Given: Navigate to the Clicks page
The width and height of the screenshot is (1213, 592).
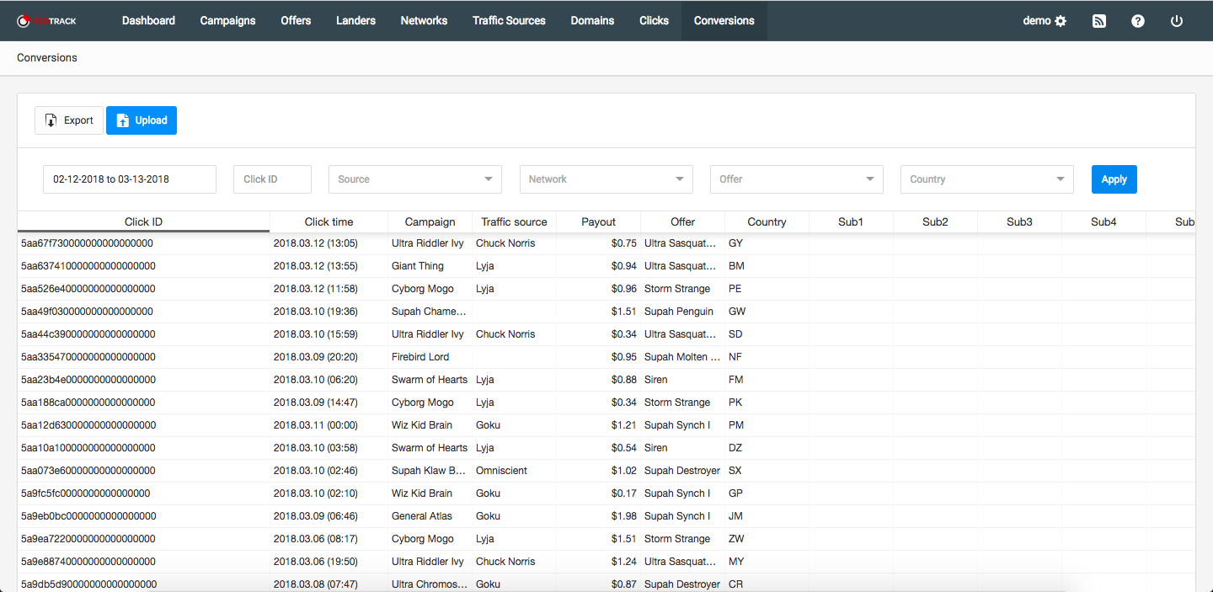Looking at the screenshot, I should [654, 21].
